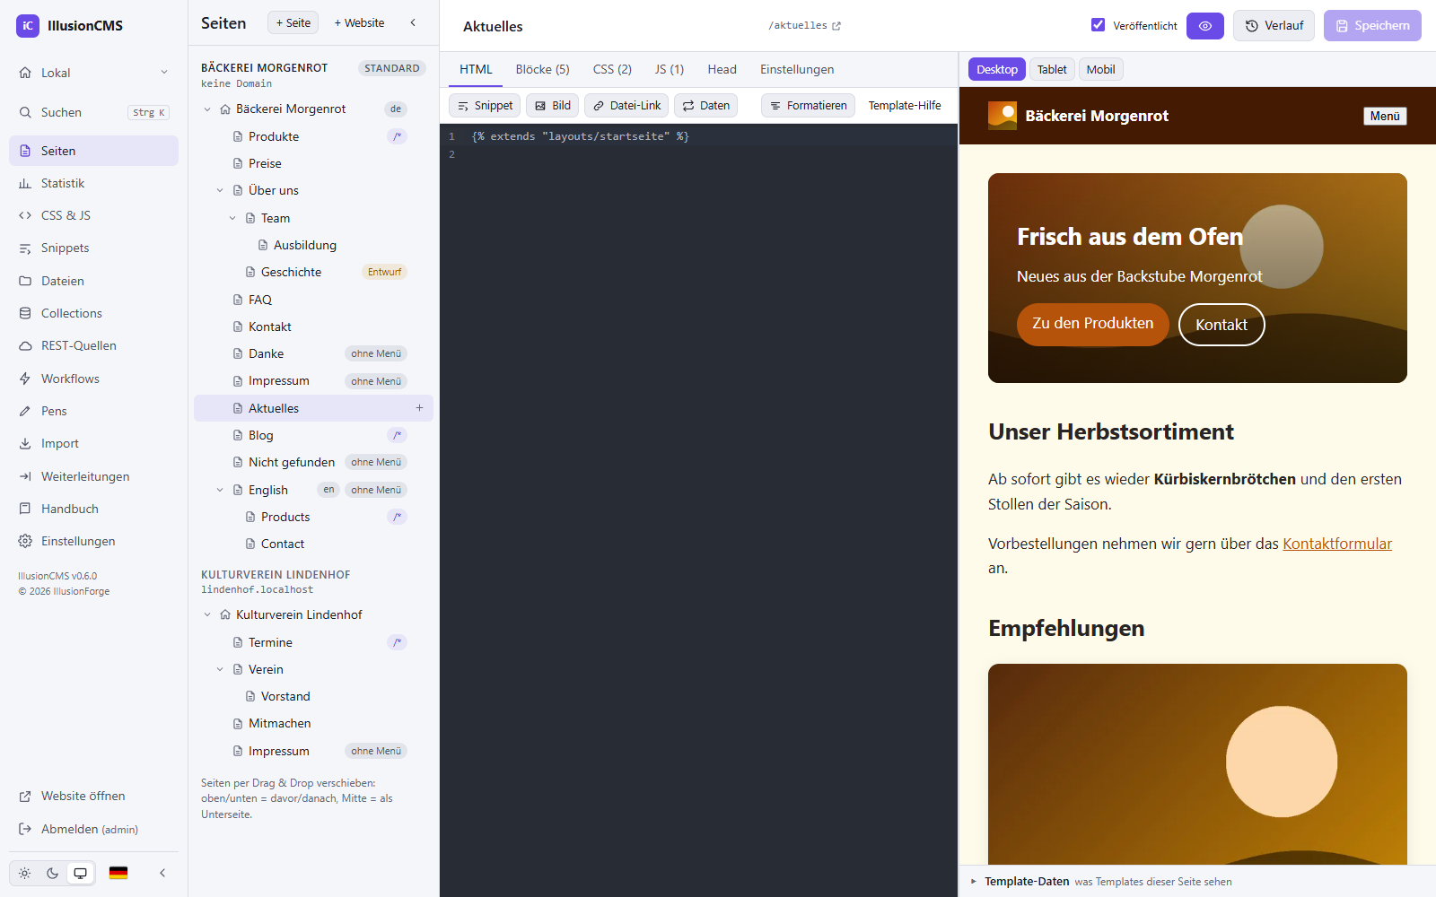The height and width of the screenshot is (897, 1436).
Task: Switch to the Blöcke (5) tab
Action: (x=542, y=69)
